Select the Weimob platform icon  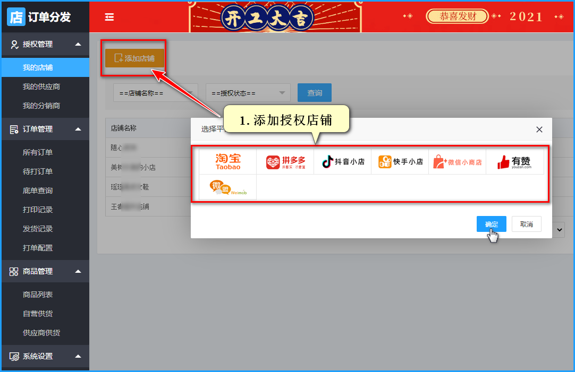[227, 187]
